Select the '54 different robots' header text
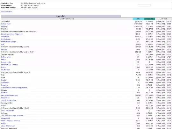Viewport: 172px width, 129px height. (67, 19)
